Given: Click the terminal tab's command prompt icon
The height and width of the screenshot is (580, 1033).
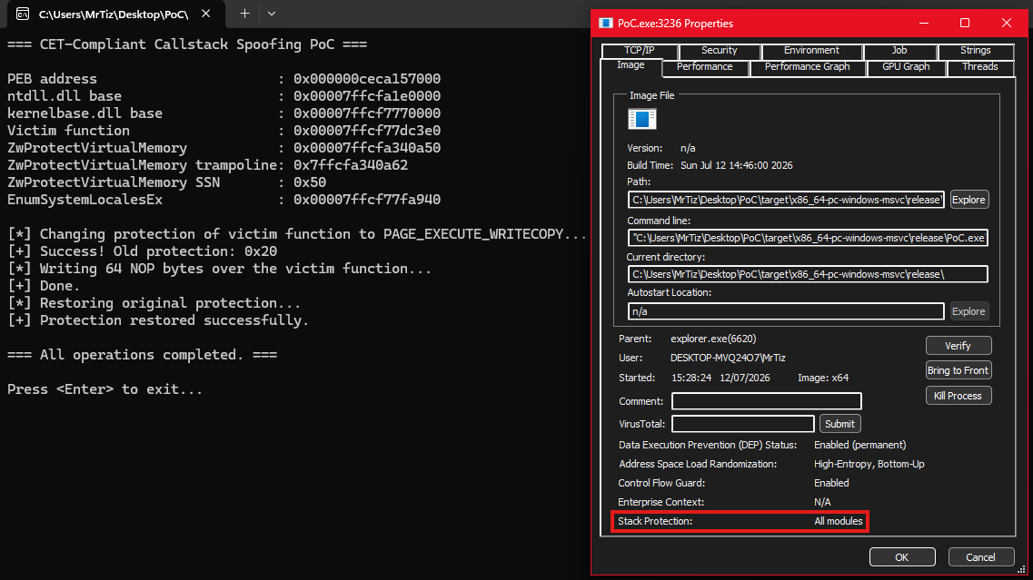Looking at the screenshot, I should [x=23, y=14].
